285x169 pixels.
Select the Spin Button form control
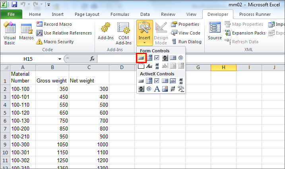(165, 58)
